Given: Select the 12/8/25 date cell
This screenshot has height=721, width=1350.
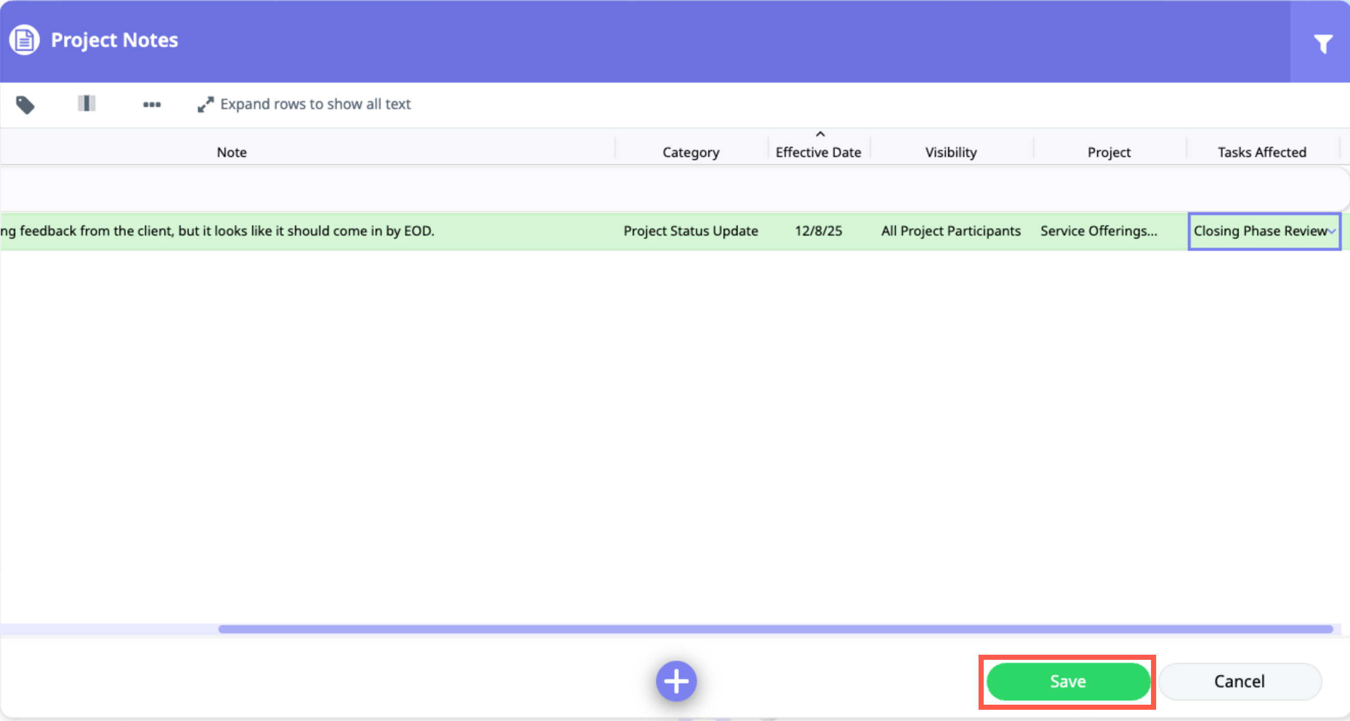Looking at the screenshot, I should [x=818, y=231].
